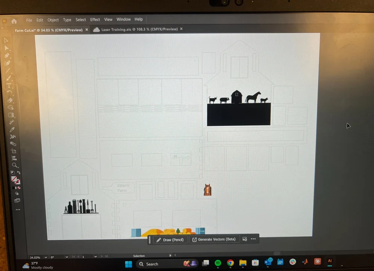Click the Draw (Pencil) button

click(x=170, y=239)
